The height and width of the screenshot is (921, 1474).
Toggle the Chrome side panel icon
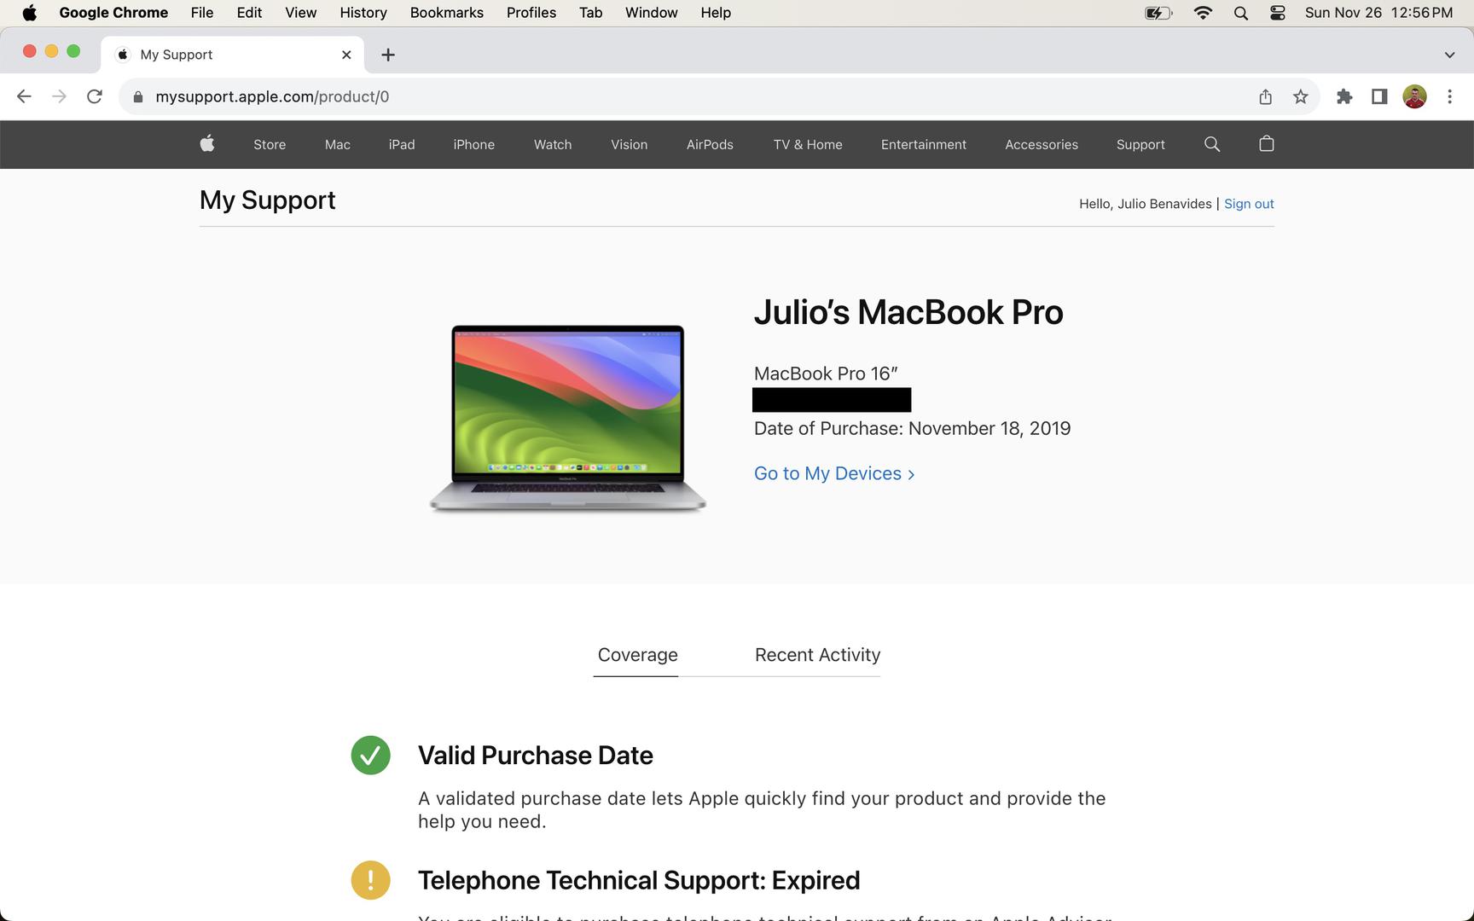point(1379,96)
